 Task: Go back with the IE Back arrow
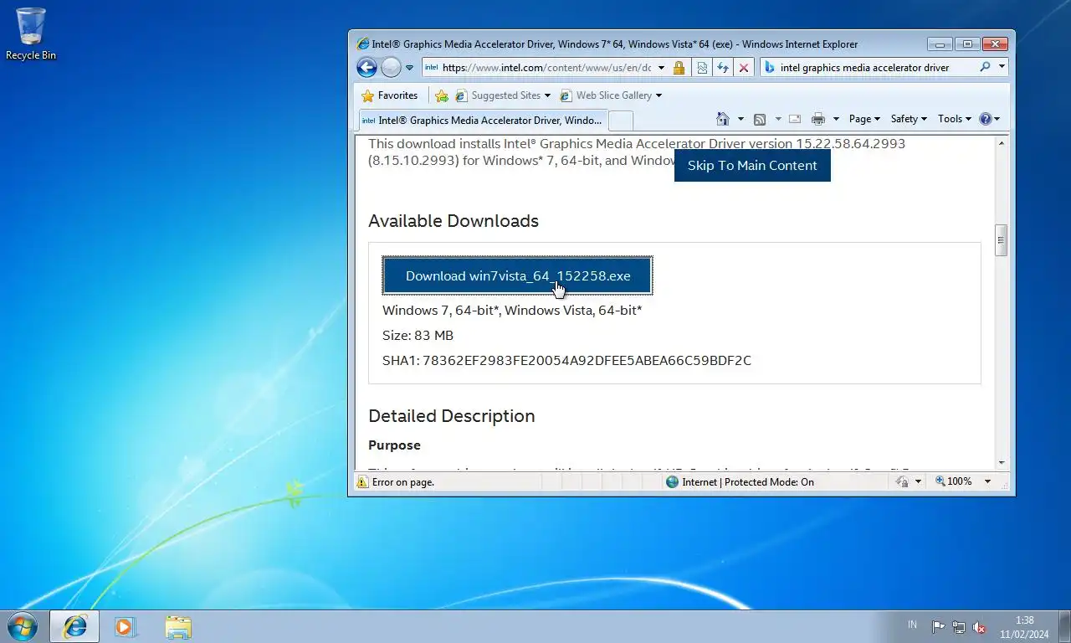tap(366, 68)
